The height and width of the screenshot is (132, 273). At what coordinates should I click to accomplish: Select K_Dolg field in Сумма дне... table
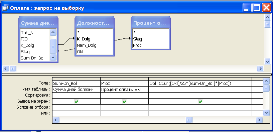27,45
